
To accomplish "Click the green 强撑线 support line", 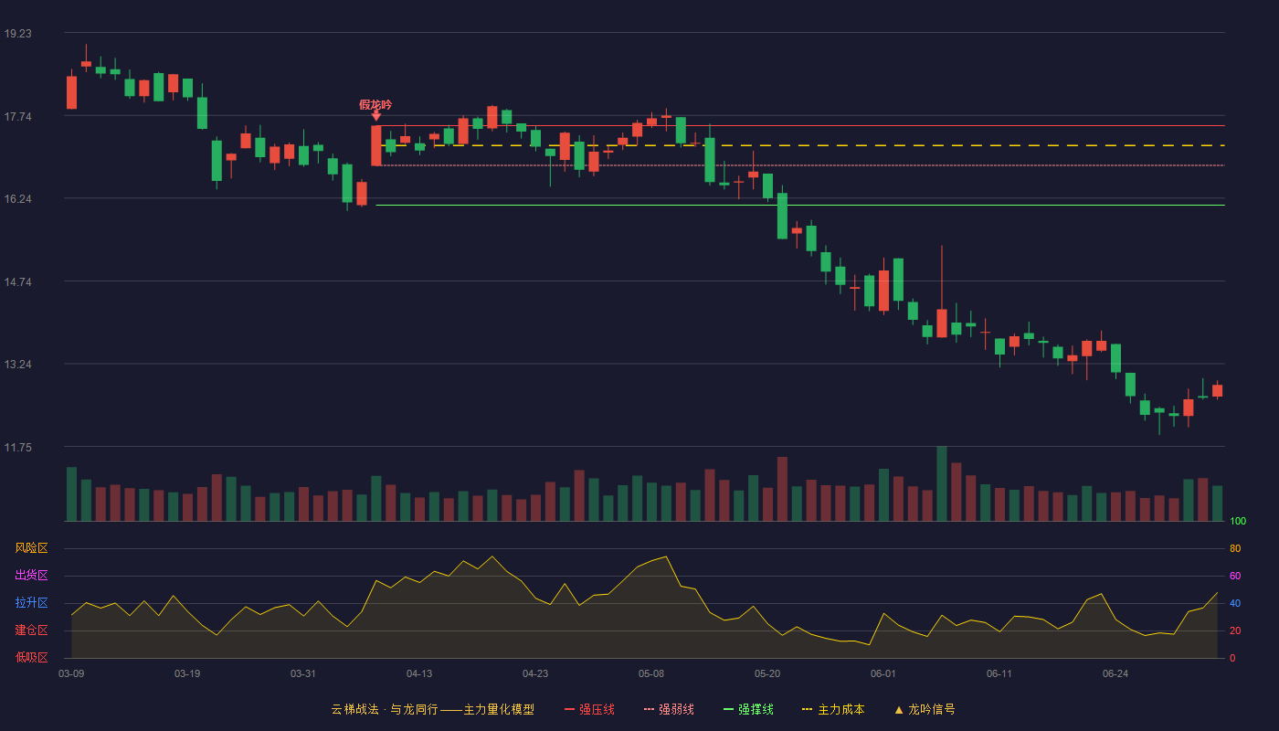I will [x=800, y=206].
